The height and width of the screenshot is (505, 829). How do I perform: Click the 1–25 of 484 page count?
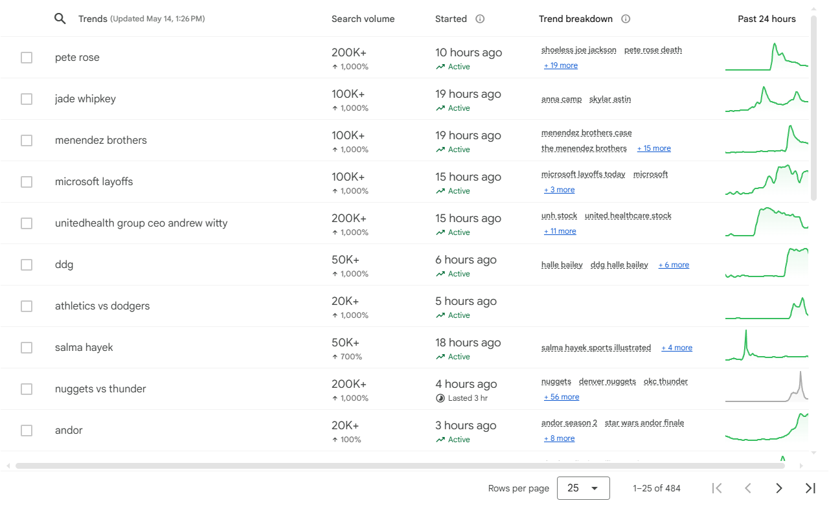[x=657, y=488]
